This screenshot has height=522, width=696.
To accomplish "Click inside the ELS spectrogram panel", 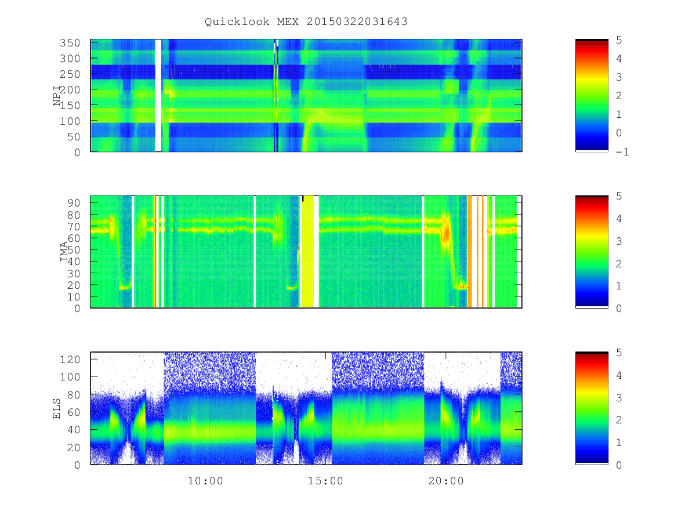I will 306,408.
